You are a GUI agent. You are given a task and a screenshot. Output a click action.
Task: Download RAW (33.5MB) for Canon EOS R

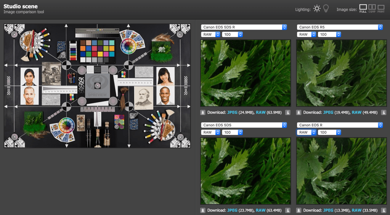point(357,210)
